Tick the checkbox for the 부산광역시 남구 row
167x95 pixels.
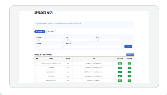[37, 81]
